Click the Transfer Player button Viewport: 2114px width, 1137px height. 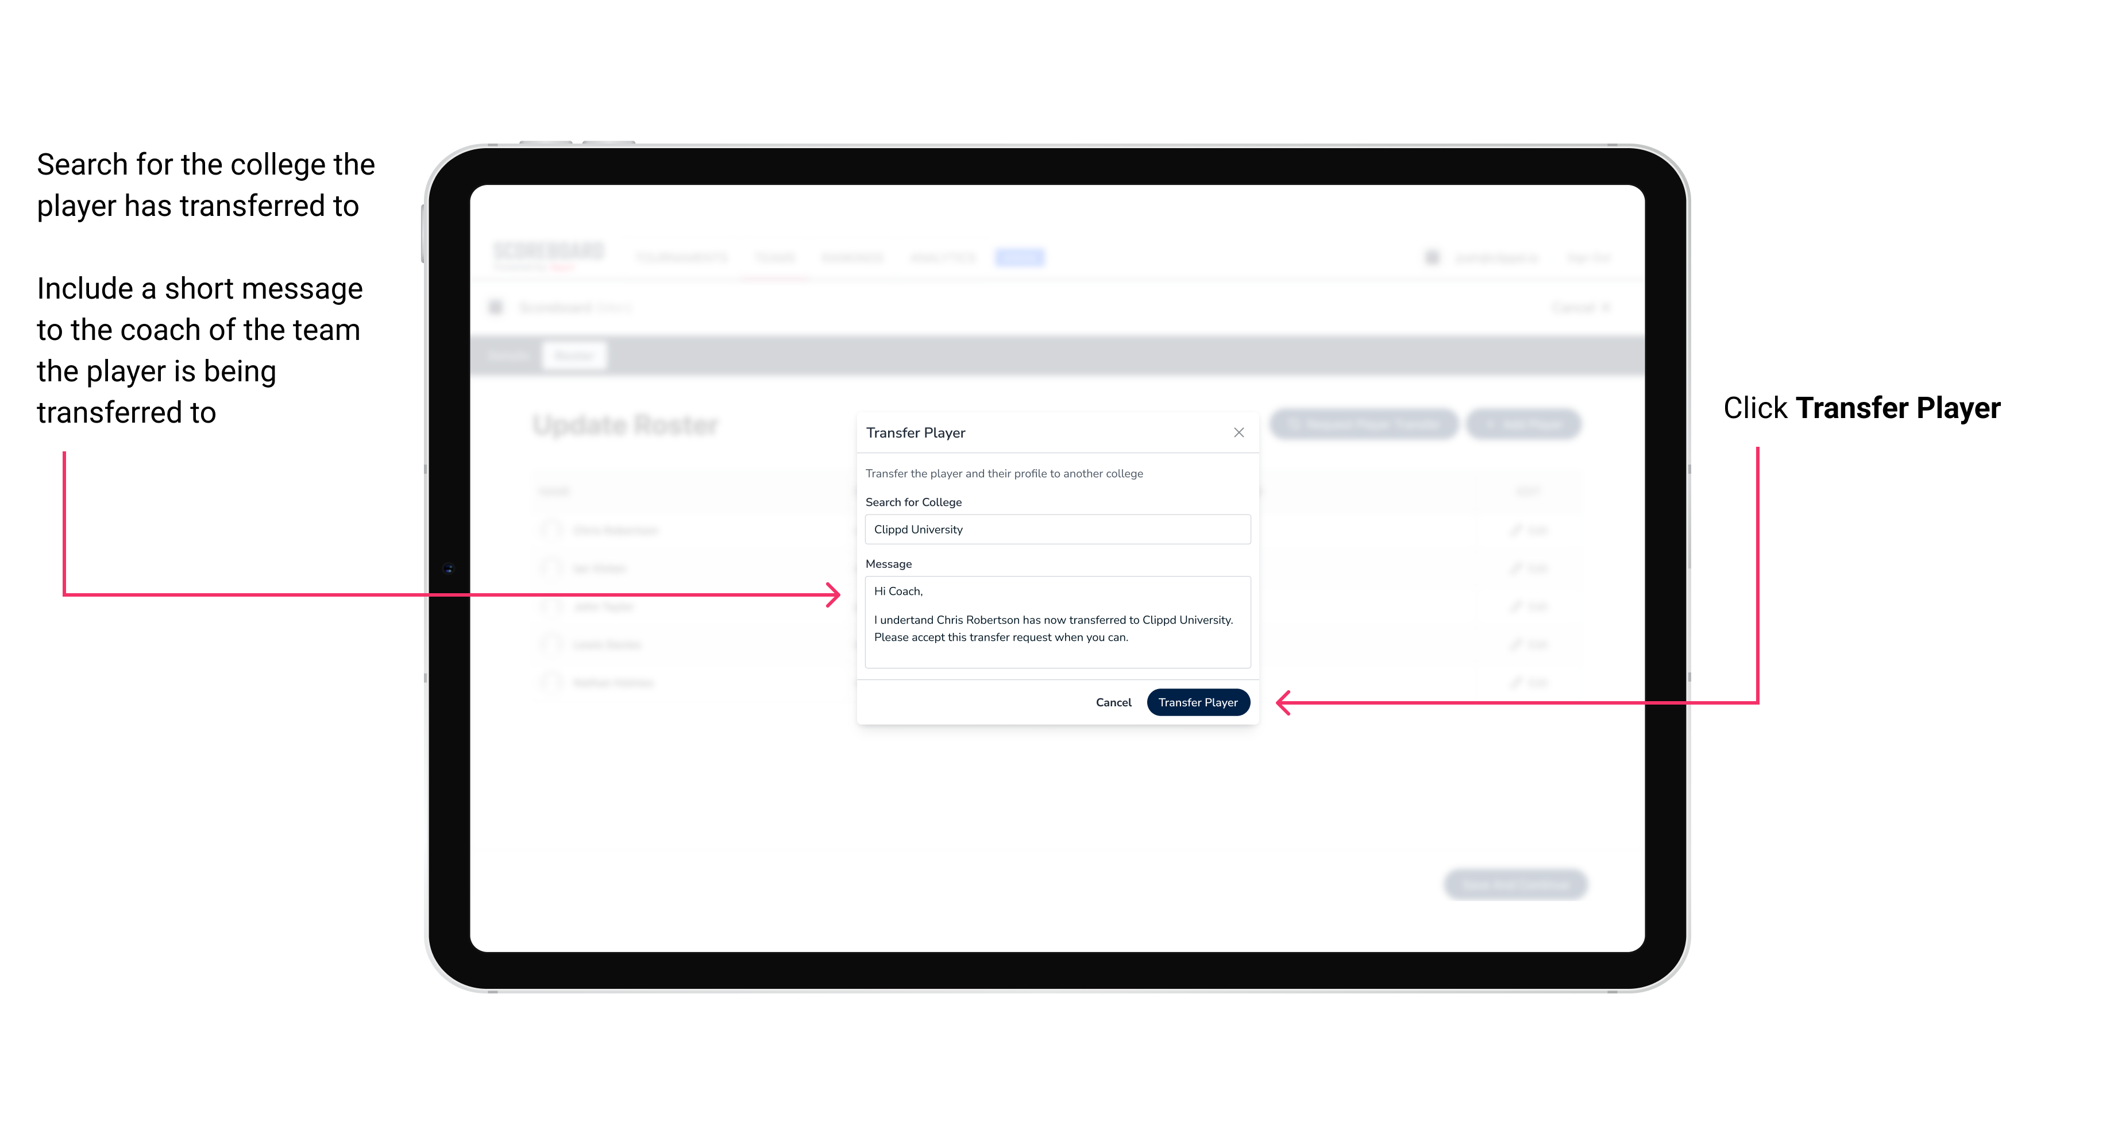click(1197, 702)
